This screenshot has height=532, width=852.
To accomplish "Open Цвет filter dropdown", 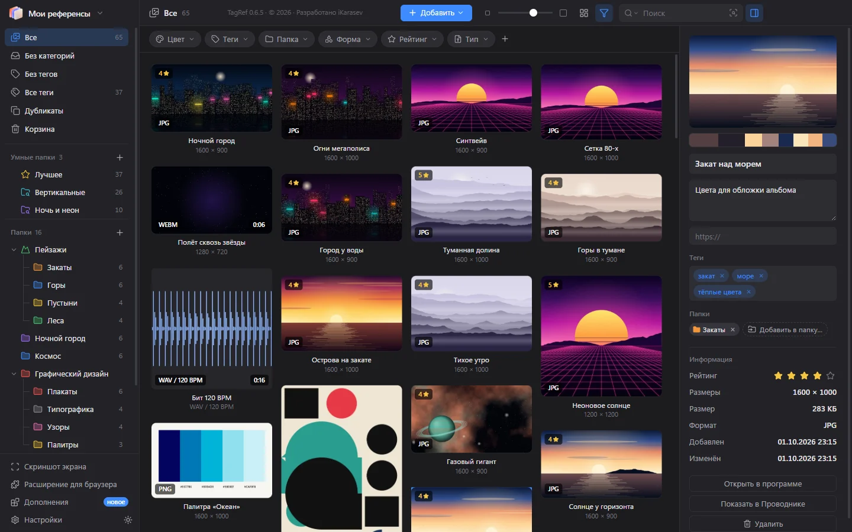I will pos(175,39).
